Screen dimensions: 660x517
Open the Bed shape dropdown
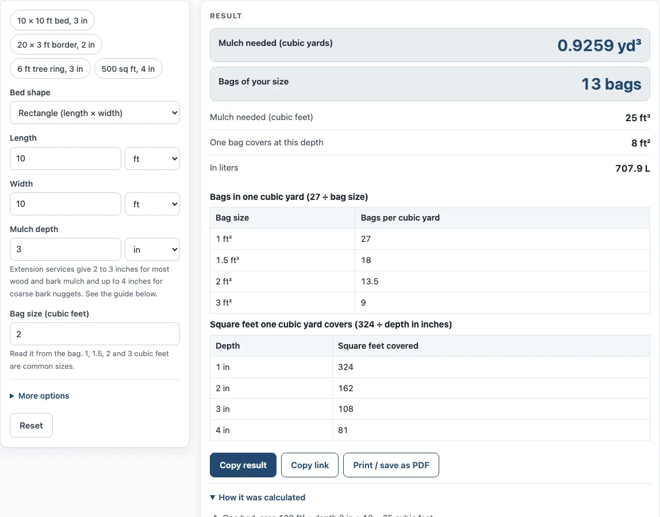(95, 113)
